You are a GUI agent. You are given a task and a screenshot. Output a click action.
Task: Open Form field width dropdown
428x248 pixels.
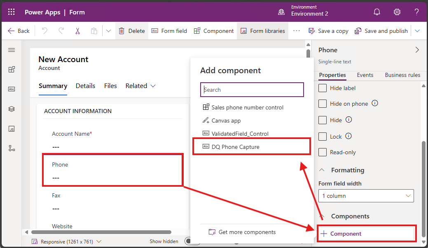coord(366,196)
